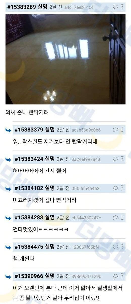The image size is (131, 304).
Task: Click reply arrow beside comment #15383379
Action: pyautogui.click(x=8, y=130)
